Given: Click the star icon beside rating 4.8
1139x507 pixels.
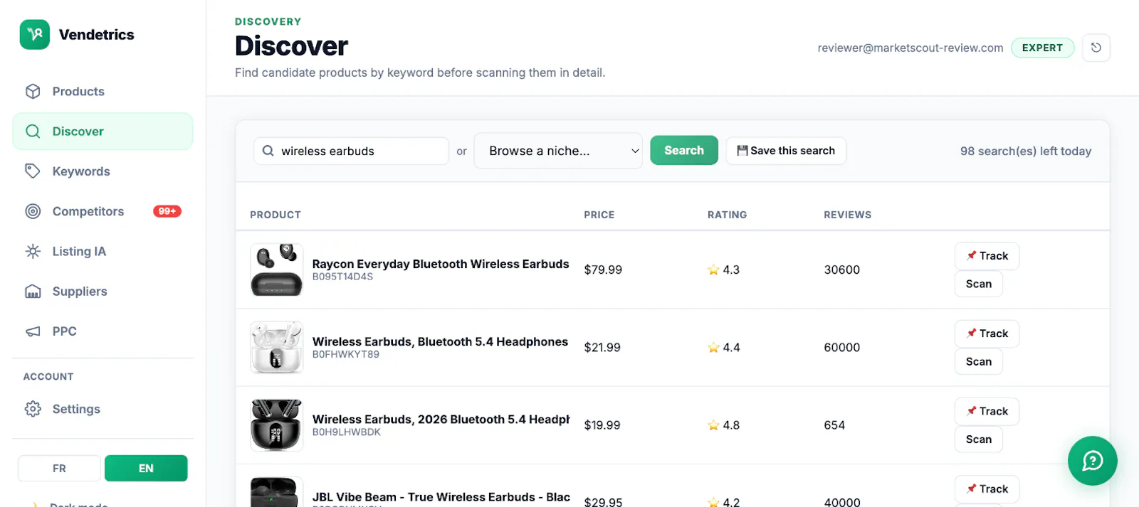Looking at the screenshot, I should point(713,425).
